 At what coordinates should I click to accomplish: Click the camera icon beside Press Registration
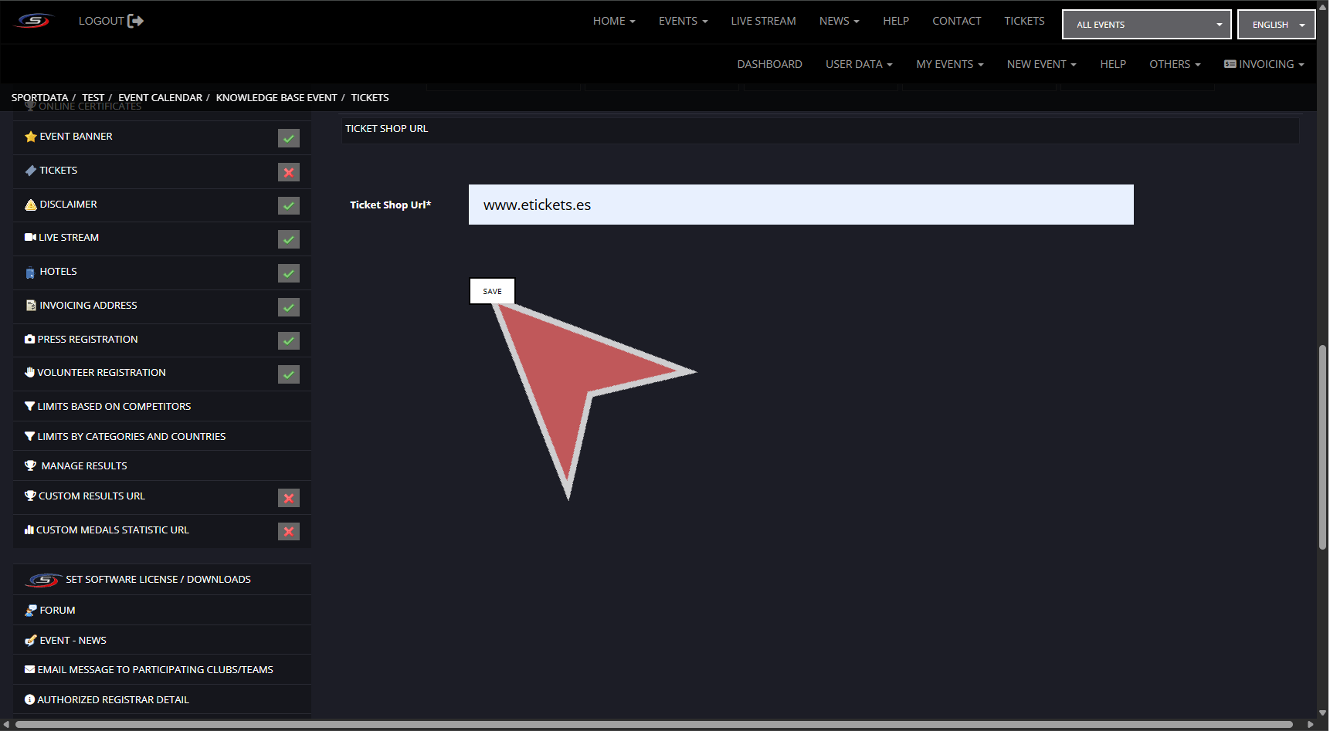tap(29, 340)
